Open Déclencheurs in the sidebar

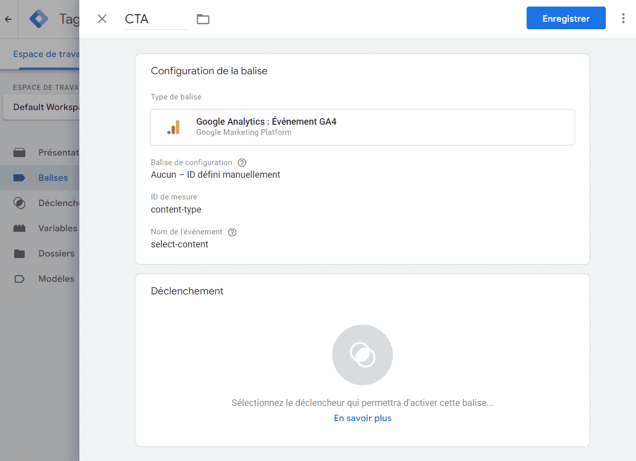58,203
